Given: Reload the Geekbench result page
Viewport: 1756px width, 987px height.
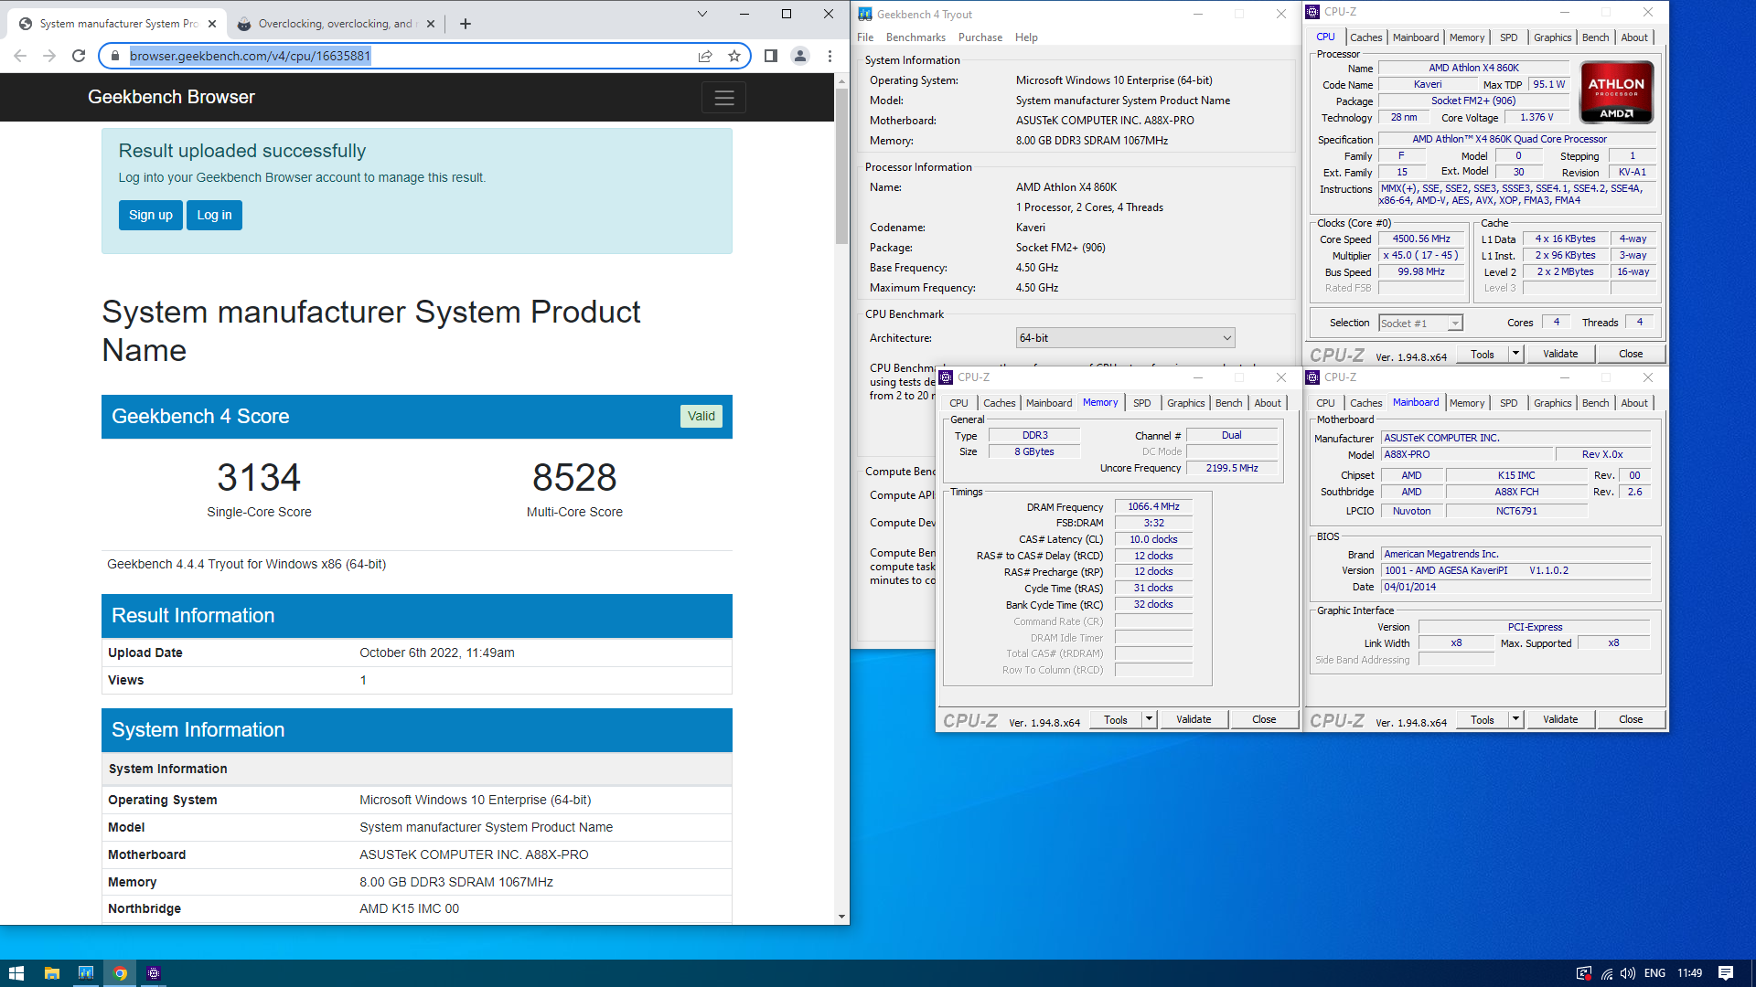Looking at the screenshot, I should click(79, 56).
